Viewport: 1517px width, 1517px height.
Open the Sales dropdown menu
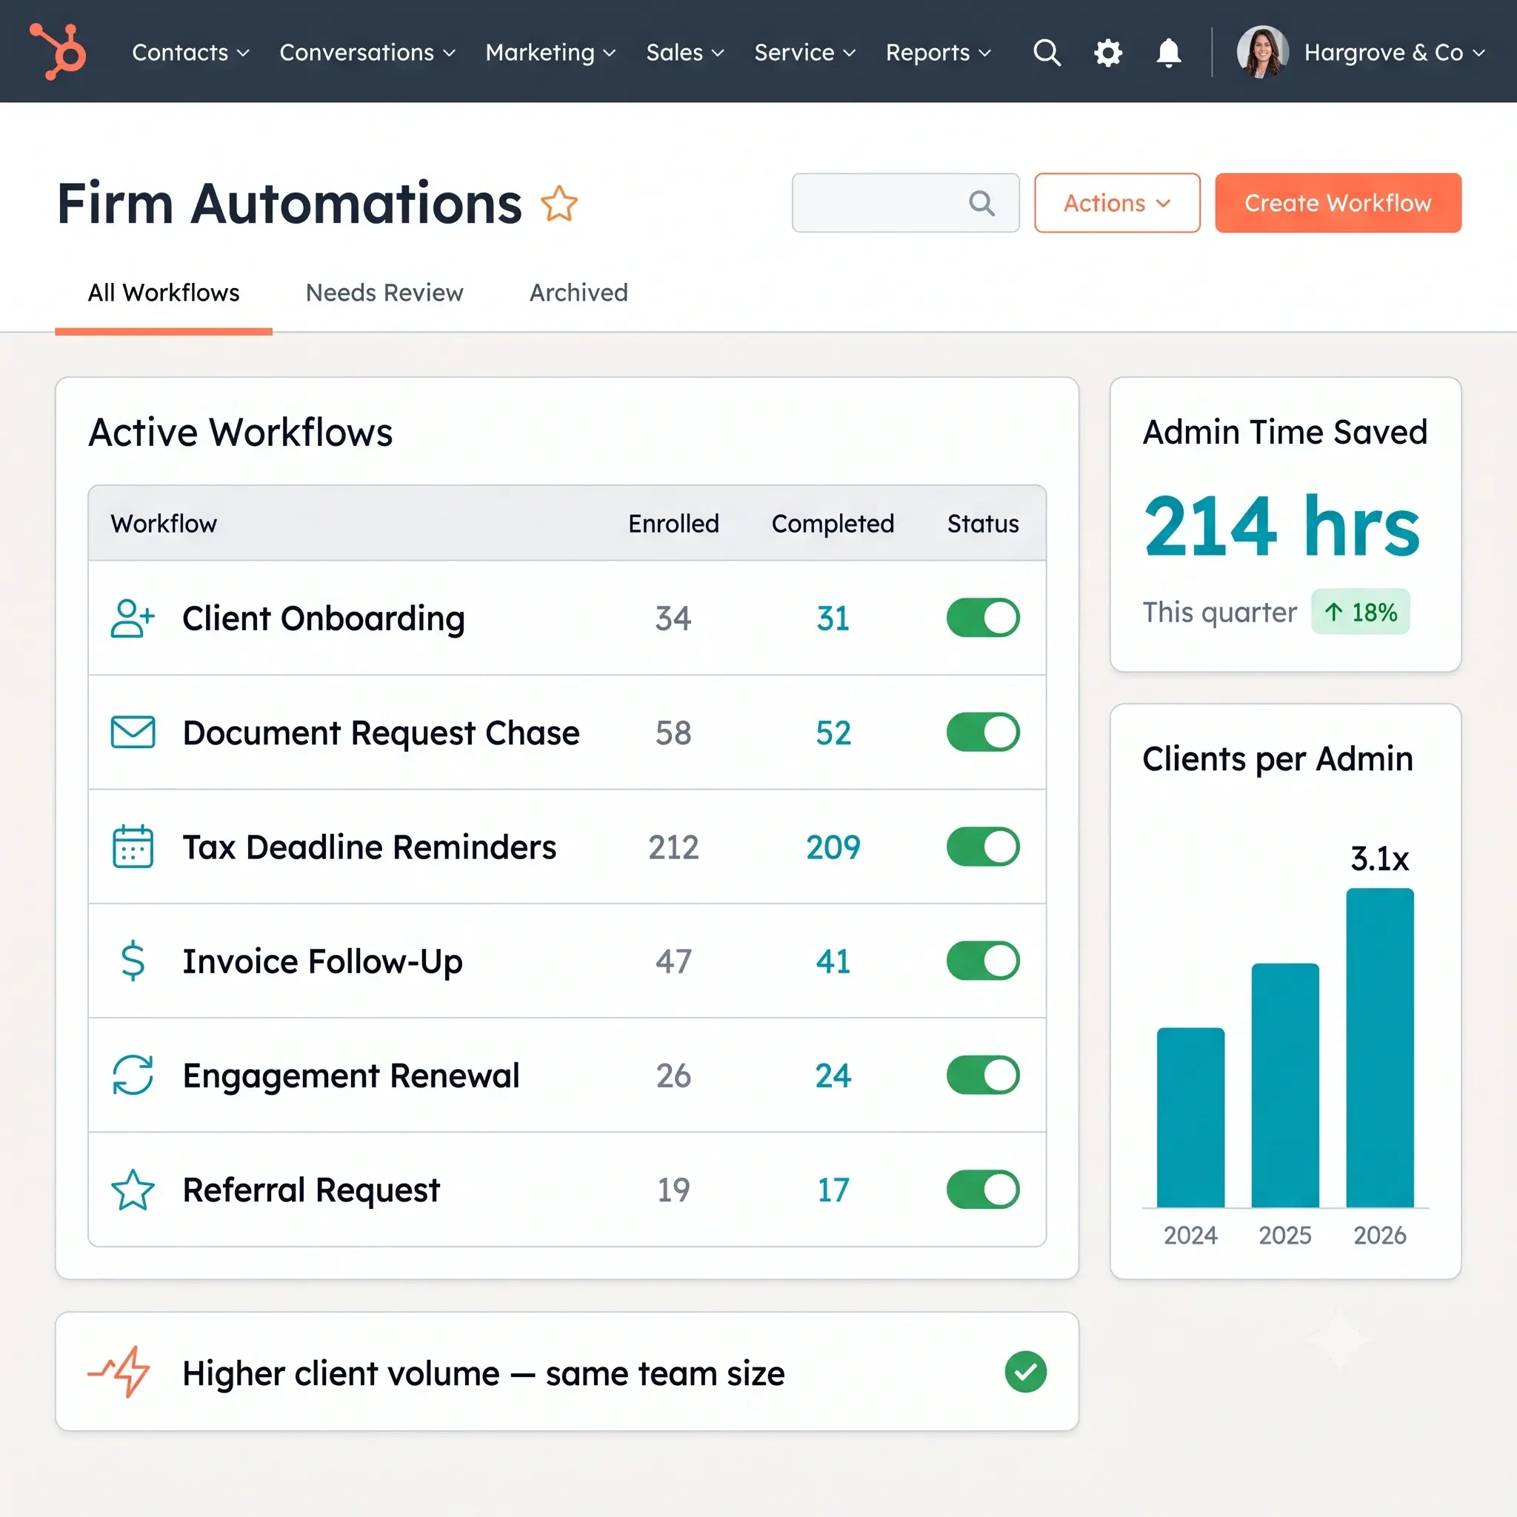[x=684, y=53]
